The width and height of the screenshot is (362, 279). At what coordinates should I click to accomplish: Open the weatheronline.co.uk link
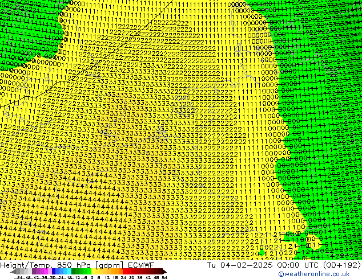point(314,274)
